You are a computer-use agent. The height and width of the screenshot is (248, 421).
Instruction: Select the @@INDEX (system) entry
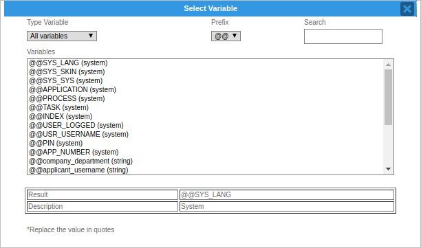coord(206,116)
